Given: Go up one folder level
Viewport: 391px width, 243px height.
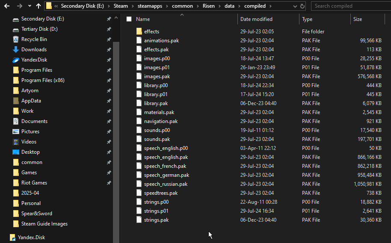Looking at the screenshot, I should 39,6.
